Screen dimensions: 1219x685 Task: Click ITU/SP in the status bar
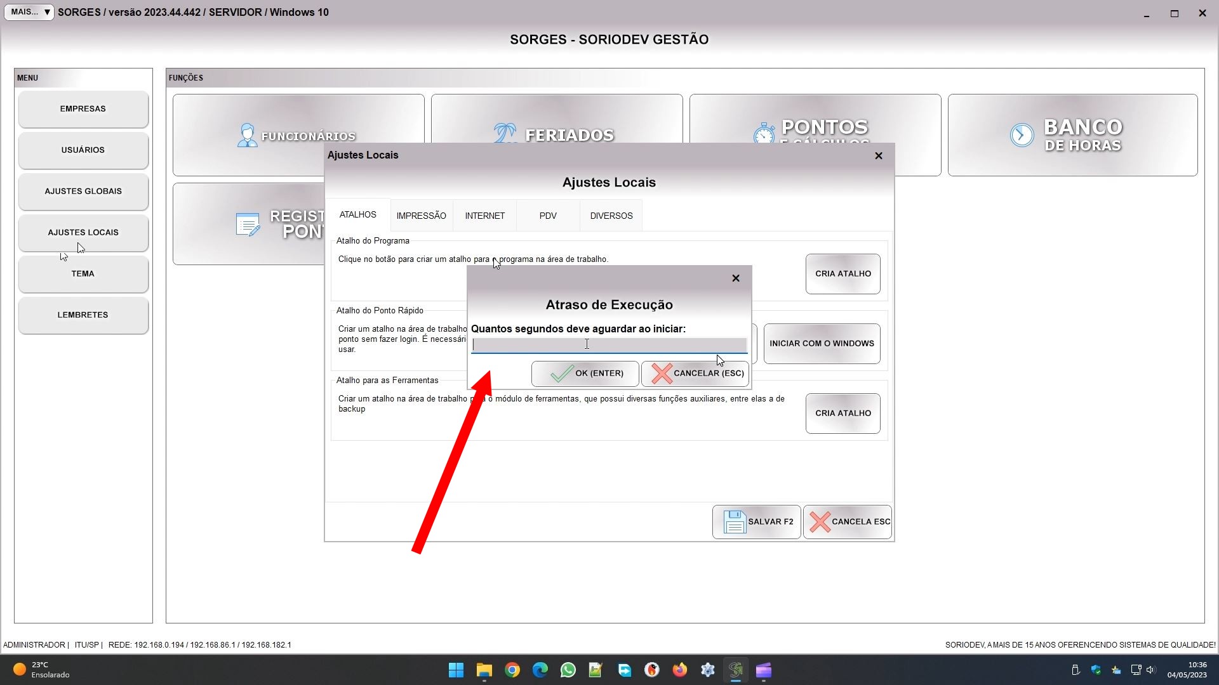pyautogui.click(x=86, y=645)
